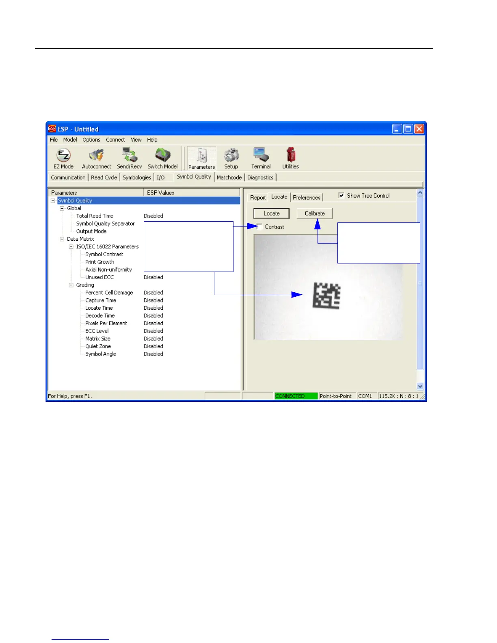497x643 pixels.
Task: Select Output Mode parameter
Action: (x=91, y=231)
